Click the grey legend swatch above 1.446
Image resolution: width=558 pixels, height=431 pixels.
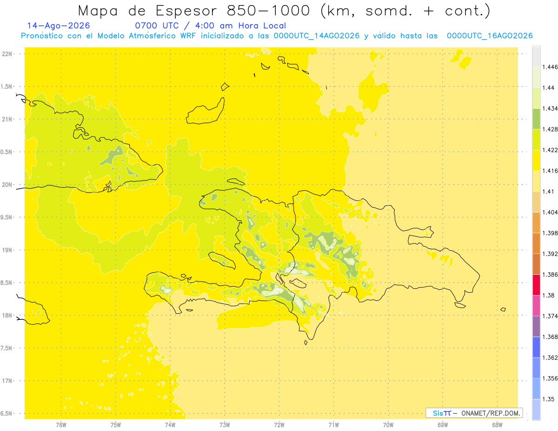[x=536, y=56]
